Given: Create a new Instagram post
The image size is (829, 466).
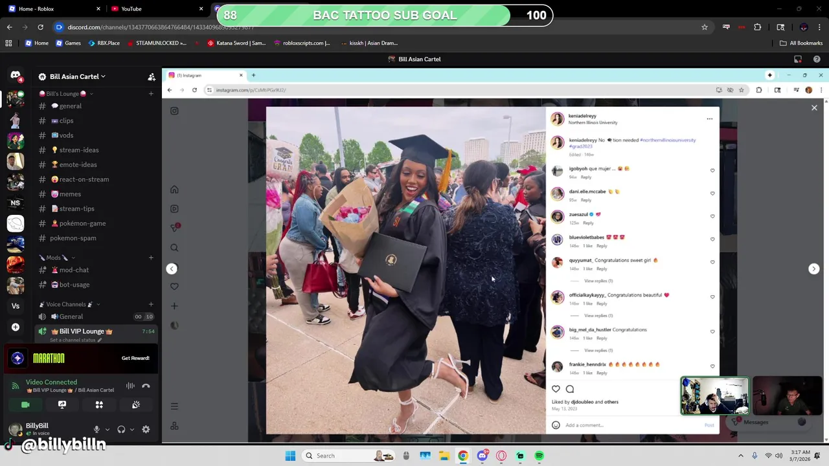Looking at the screenshot, I should point(174,305).
